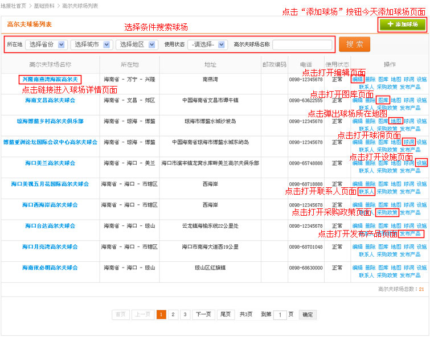Click the 下一页 next page button
Image resolution: width=430 pixels, height=337 pixels.
(x=203, y=314)
